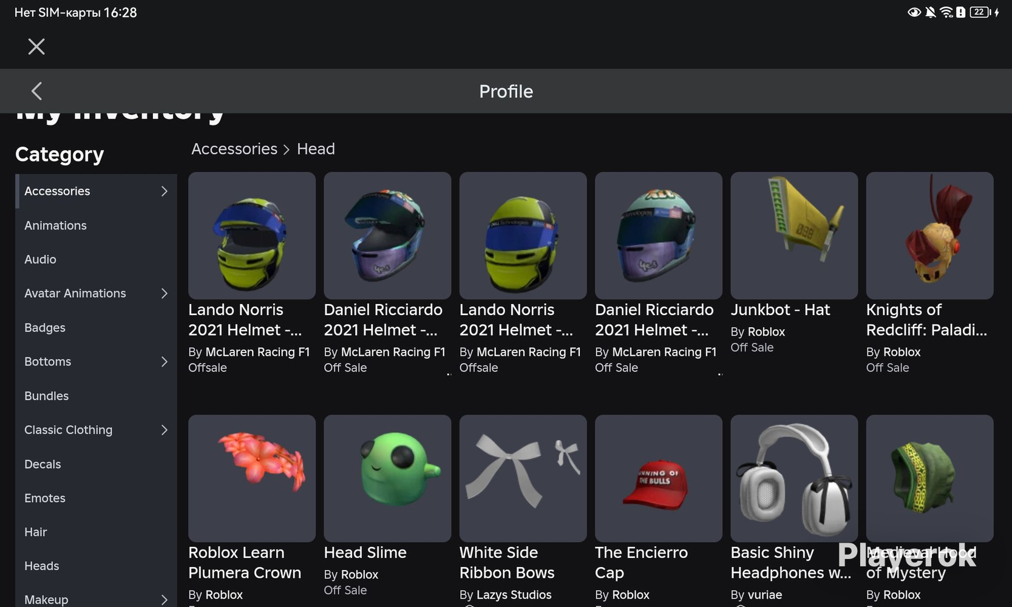Open creator Roblox under Junkbot - Hat
The height and width of the screenshot is (607, 1012).
pyautogui.click(x=766, y=332)
